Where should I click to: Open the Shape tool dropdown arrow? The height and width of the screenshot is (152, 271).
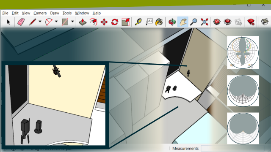72,22
